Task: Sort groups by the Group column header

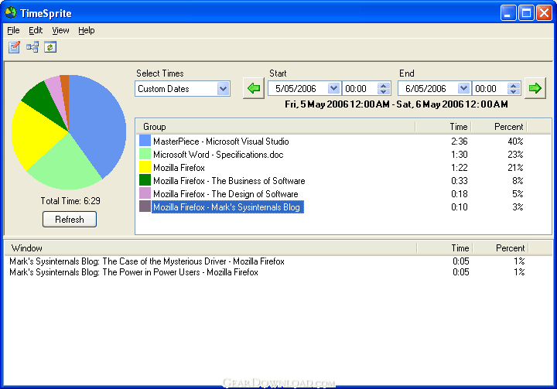Action: [275, 127]
